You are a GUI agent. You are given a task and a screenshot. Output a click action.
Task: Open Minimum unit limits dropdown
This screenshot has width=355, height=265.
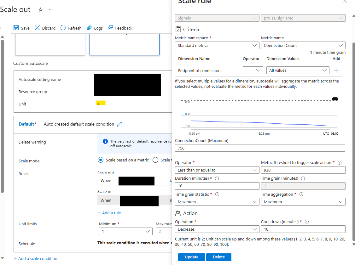tap(126, 231)
